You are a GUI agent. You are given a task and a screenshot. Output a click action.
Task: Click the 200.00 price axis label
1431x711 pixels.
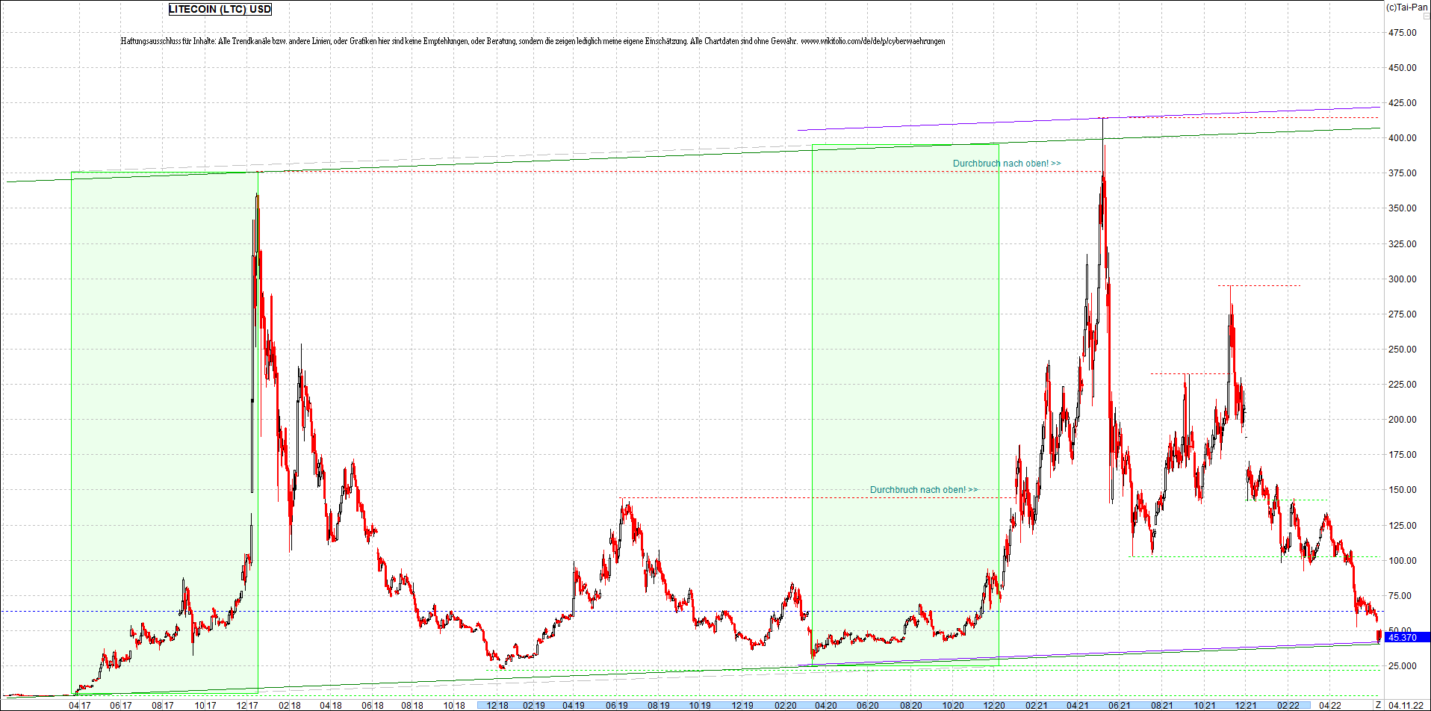click(1402, 420)
